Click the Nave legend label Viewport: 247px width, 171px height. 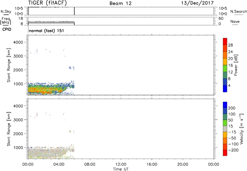(x=235, y=22)
